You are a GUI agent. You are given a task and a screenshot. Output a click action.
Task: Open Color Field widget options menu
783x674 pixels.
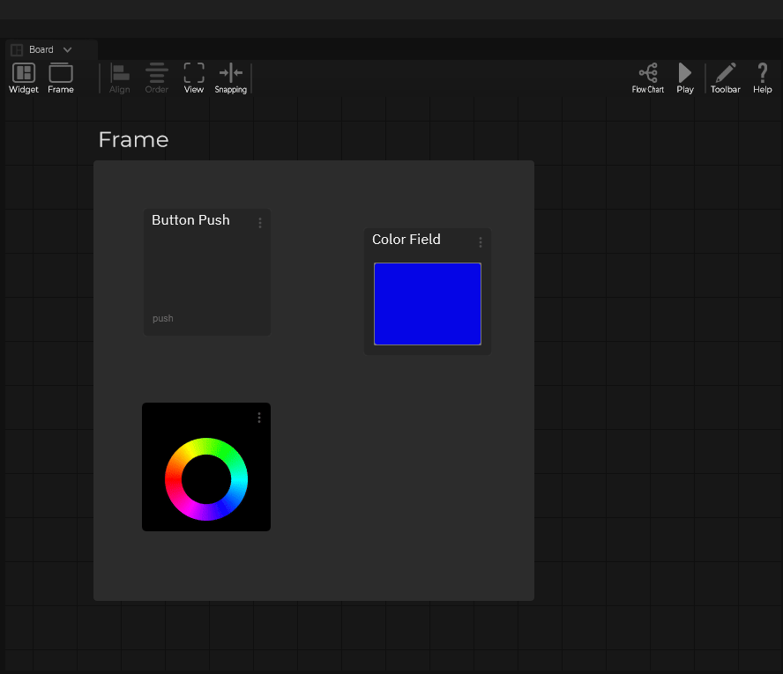(481, 242)
